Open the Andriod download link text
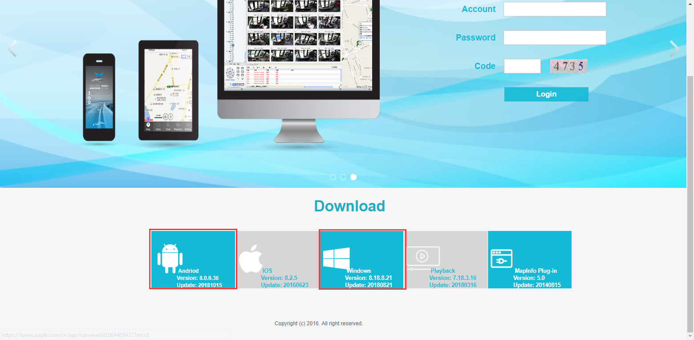694x340 pixels. pos(188,271)
